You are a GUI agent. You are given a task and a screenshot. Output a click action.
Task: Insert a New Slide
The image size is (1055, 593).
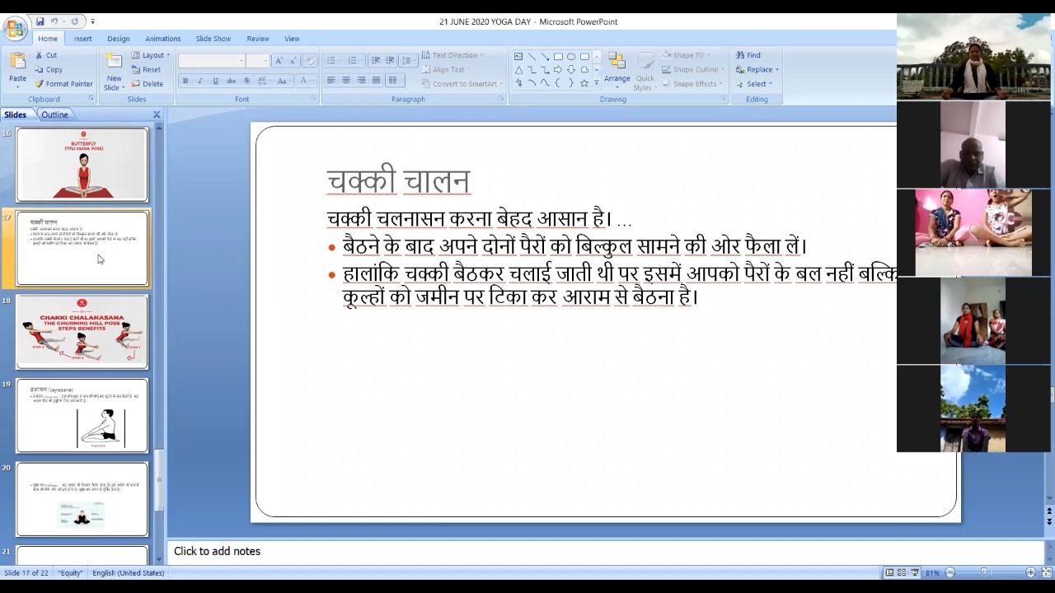point(115,70)
